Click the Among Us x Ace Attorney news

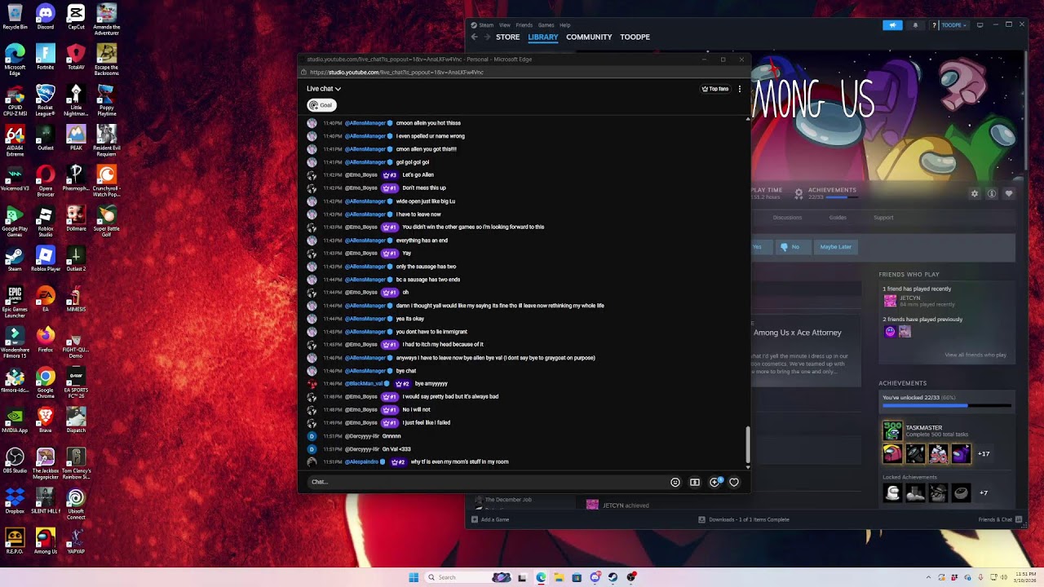(x=797, y=333)
